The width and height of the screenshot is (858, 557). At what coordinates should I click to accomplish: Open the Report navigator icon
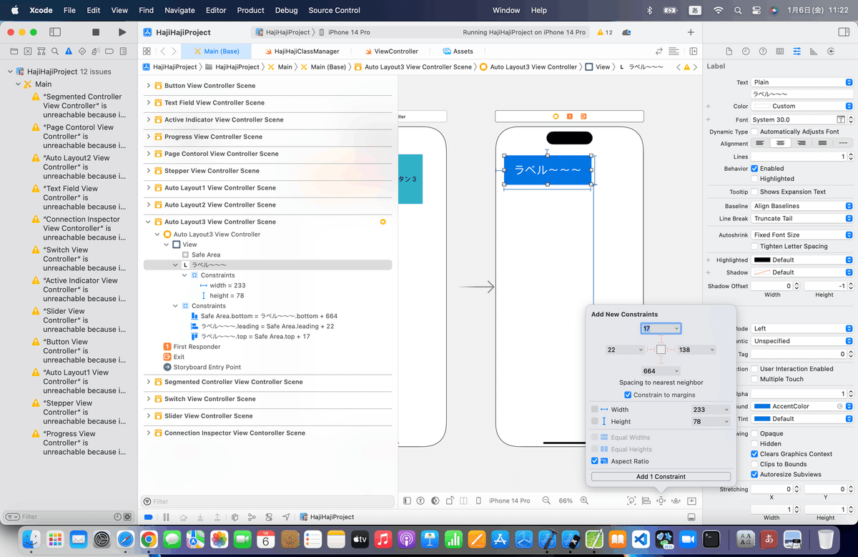pyautogui.click(x=123, y=51)
